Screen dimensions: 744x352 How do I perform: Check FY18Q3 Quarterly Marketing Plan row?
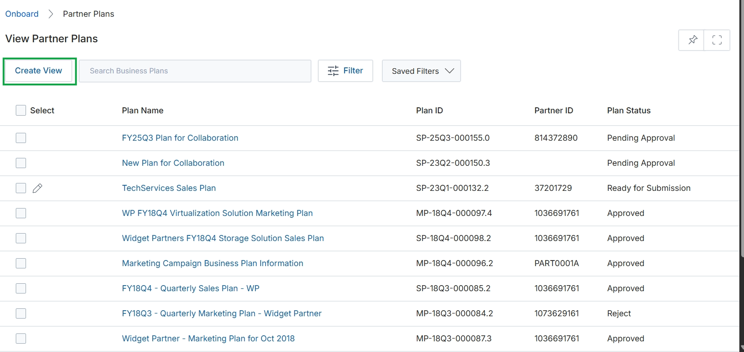tap(21, 313)
